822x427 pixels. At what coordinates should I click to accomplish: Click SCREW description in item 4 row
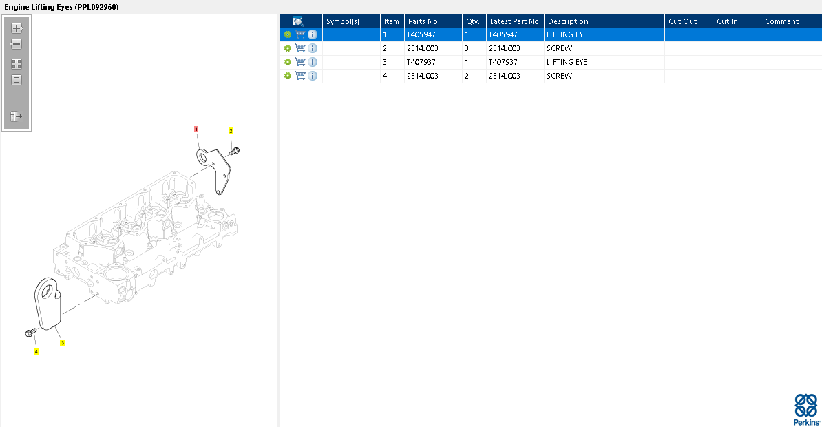click(x=559, y=76)
